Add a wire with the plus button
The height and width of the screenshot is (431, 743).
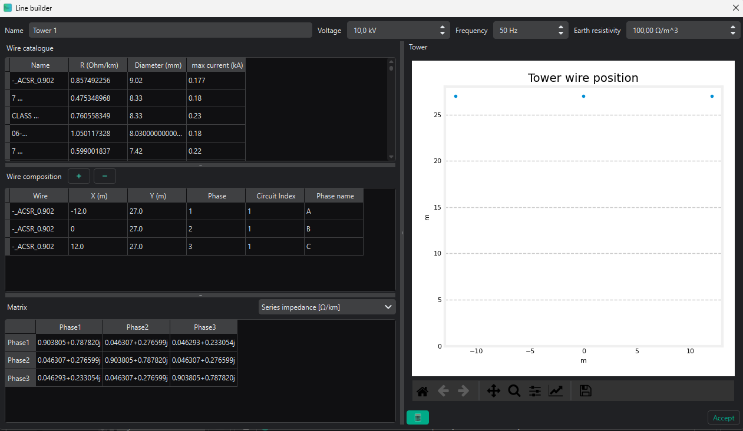point(79,176)
